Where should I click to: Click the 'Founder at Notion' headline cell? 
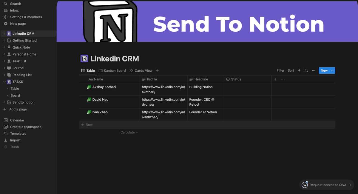(206, 115)
